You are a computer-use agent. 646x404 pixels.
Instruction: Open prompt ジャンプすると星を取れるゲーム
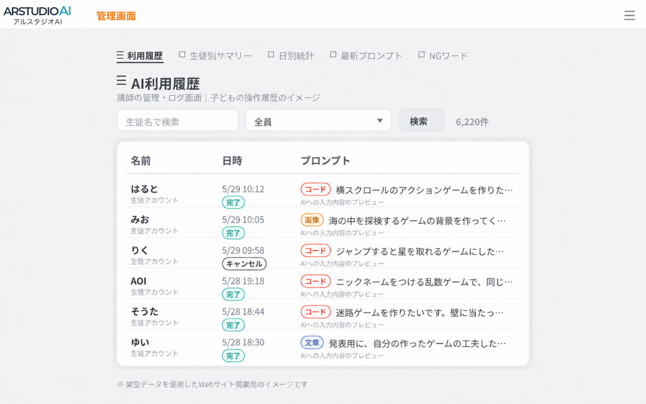420,251
